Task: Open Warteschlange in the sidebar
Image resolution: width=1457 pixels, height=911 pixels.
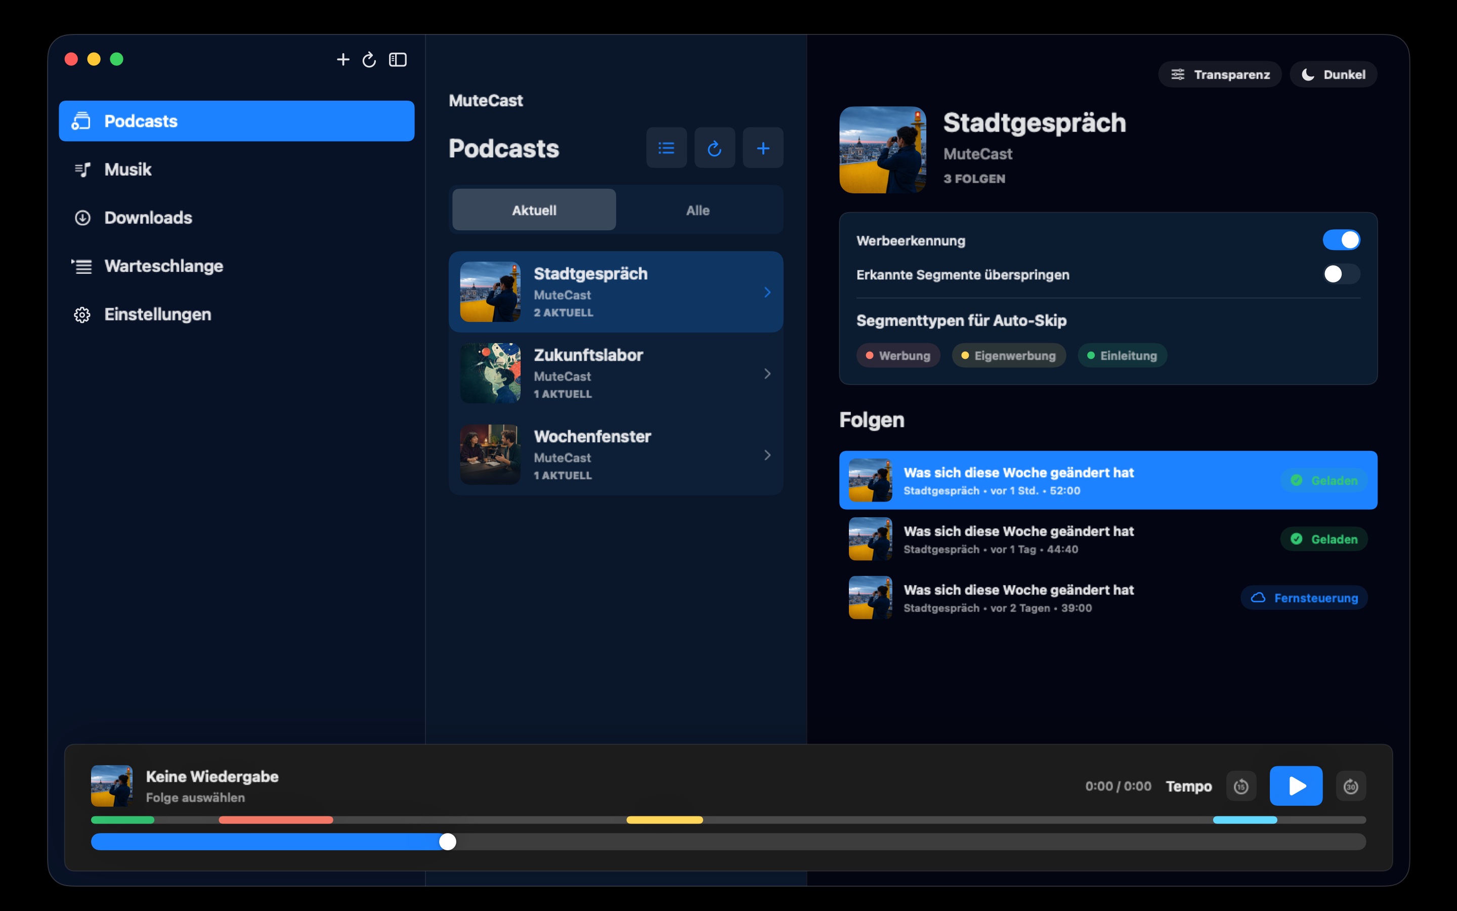Action: [237, 266]
